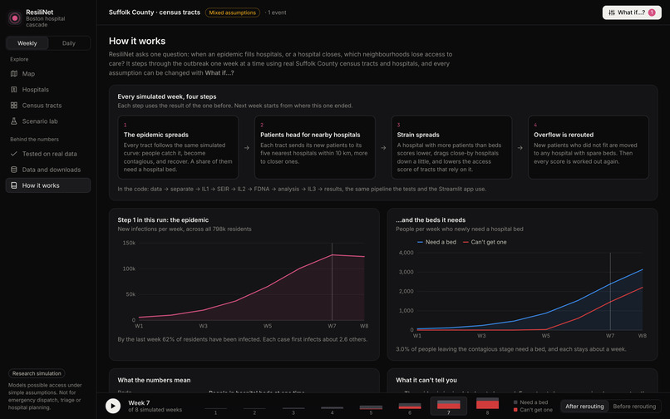Screen dimensions: 670x419
Task: Click the Census tracts grid icon
Action: [x=13, y=106]
